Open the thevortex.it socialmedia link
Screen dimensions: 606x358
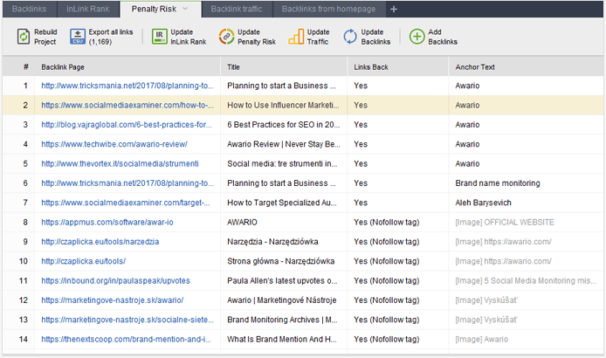(x=120, y=163)
